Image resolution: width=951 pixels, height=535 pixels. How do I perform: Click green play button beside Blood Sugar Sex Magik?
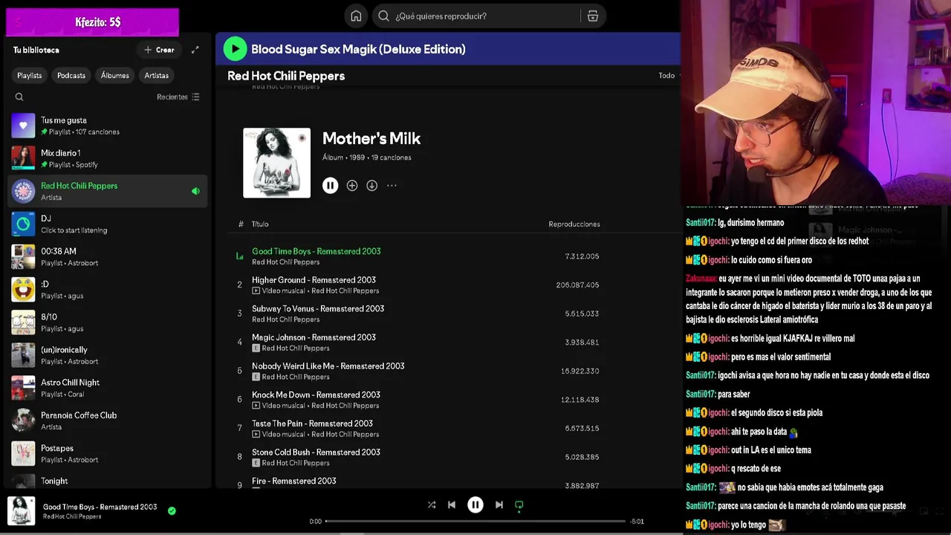[x=235, y=49]
